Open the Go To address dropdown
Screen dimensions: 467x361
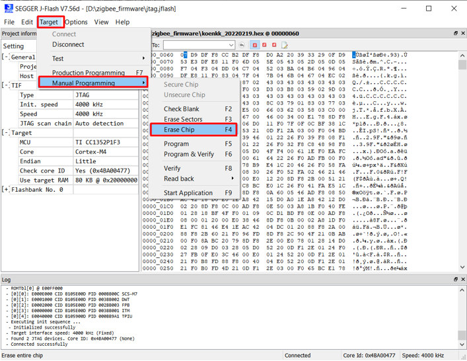(231, 45)
